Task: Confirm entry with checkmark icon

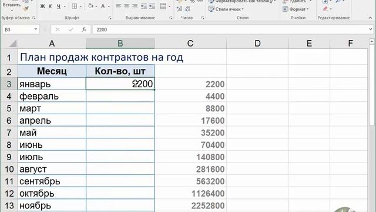Action: pos(70,29)
